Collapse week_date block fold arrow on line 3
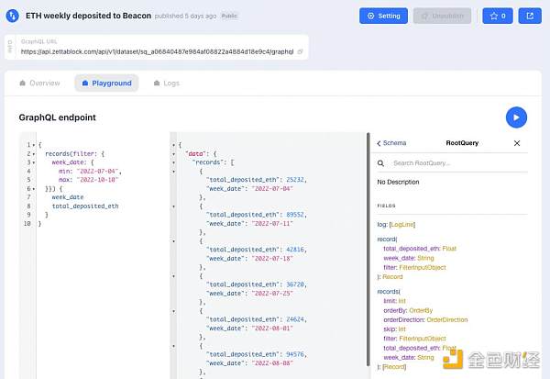This screenshot has height=379, width=550. click(x=34, y=162)
